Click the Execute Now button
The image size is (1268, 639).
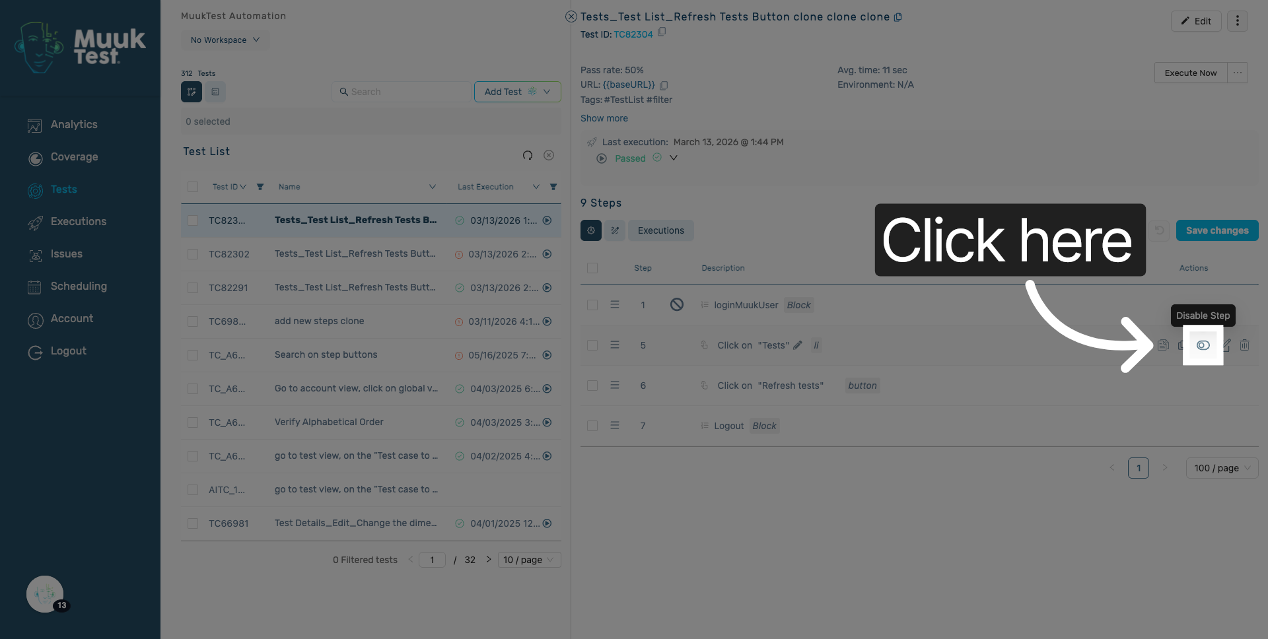1190,73
